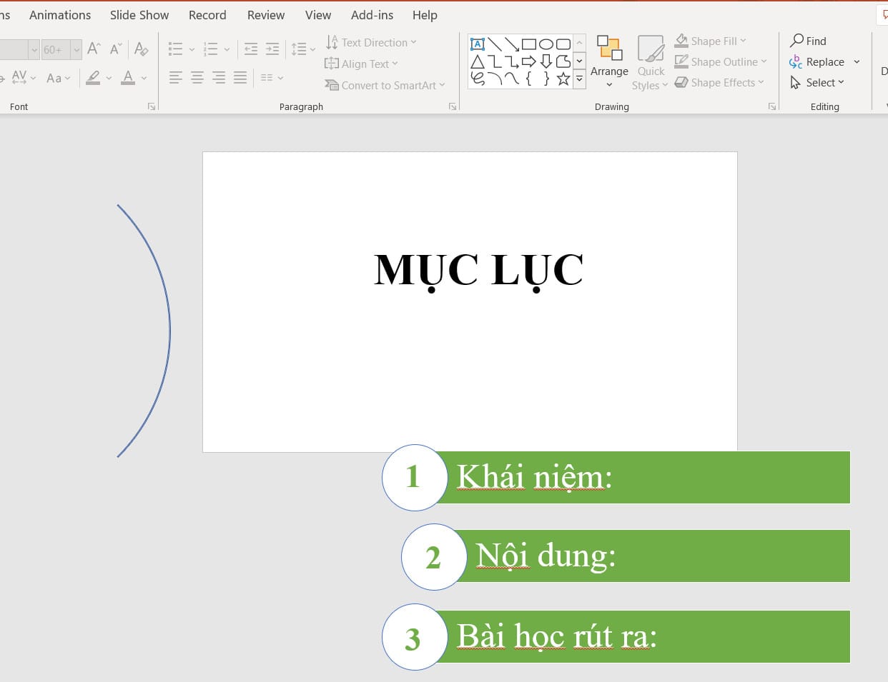This screenshot has height=682, width=888.
Task: Open the Text Direction dropdown
Action: pos(370,42)
